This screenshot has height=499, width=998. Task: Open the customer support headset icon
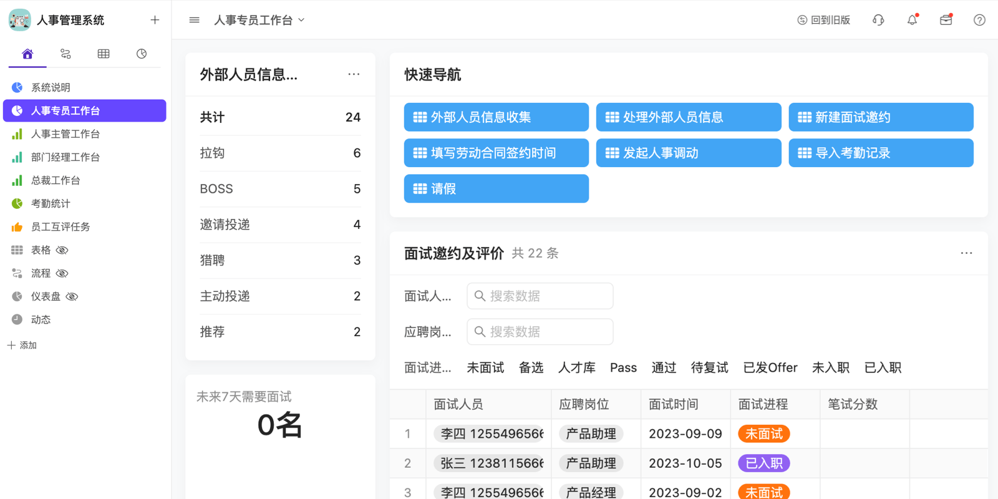(x=878, y=20)
